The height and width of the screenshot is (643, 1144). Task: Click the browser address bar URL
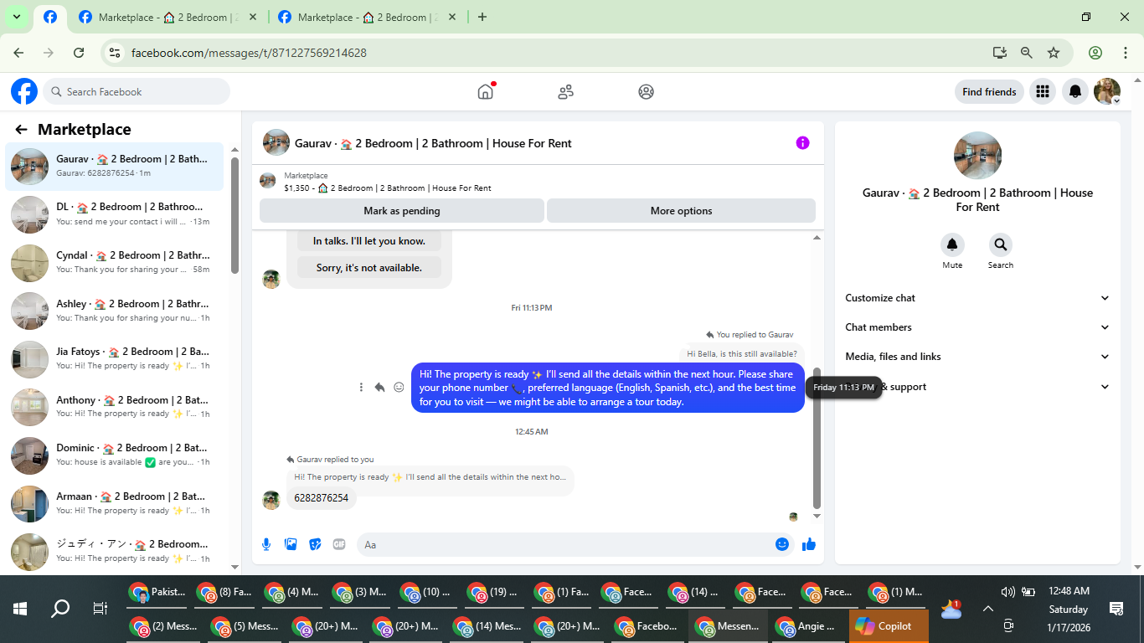point(249,53)
